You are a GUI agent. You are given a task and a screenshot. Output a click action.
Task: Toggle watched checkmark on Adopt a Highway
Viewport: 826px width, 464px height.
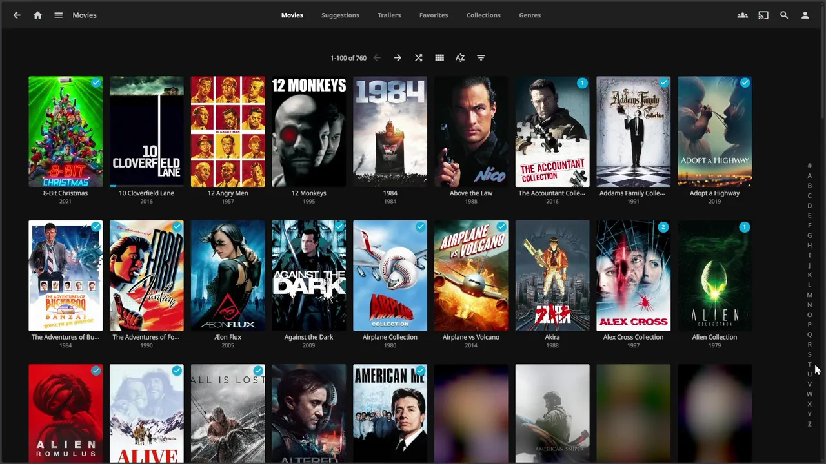745,82
